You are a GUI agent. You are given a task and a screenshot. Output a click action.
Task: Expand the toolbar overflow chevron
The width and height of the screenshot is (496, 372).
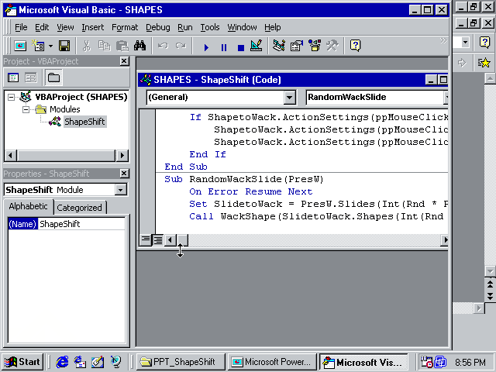point(443,40)
